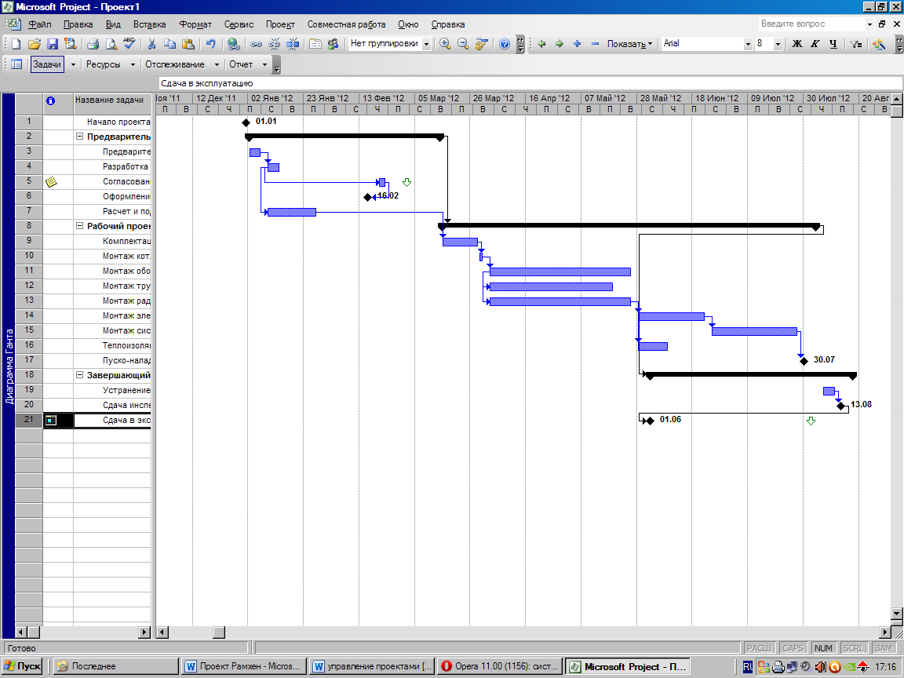
Task: Open an existing project file
Action: click(34, 44)
